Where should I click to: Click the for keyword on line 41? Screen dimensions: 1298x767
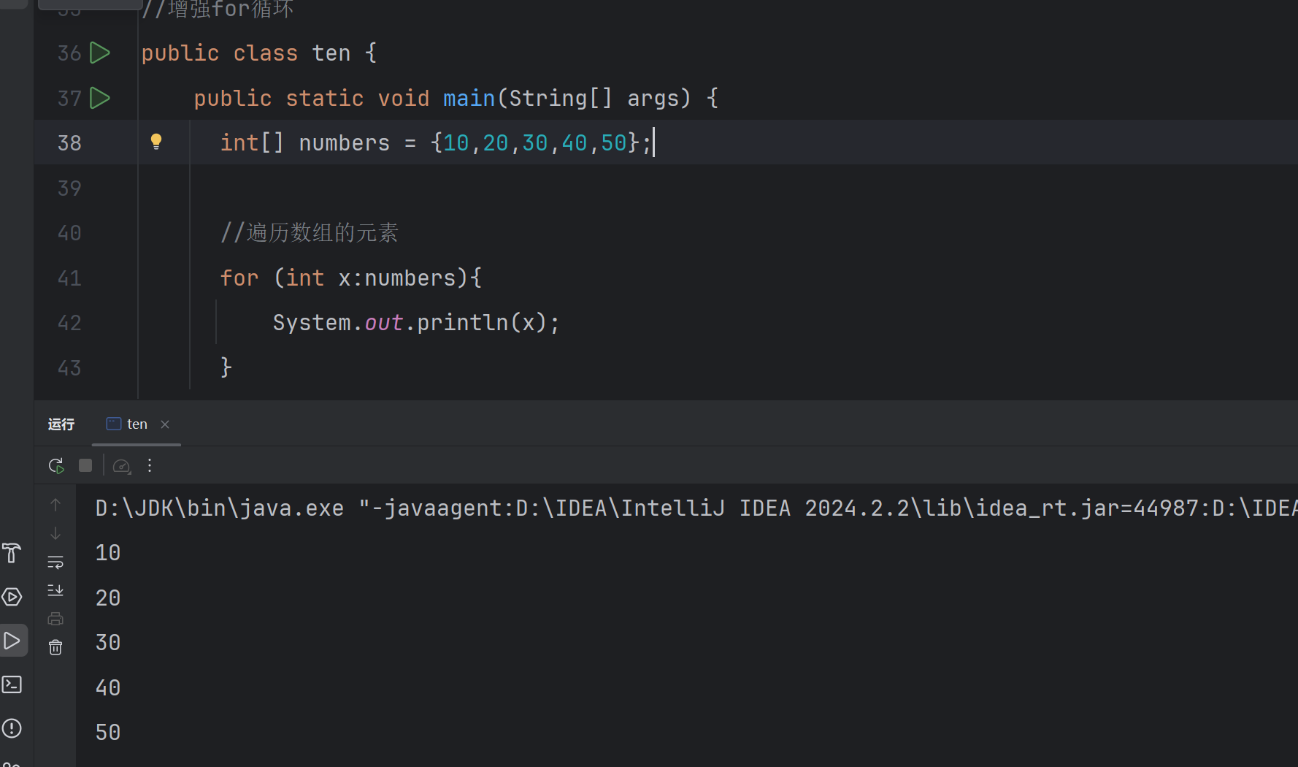pyautogui.click(x=239, y=278)
